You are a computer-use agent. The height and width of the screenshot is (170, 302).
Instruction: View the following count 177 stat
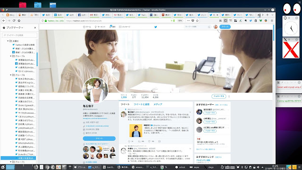pos(134,96)
